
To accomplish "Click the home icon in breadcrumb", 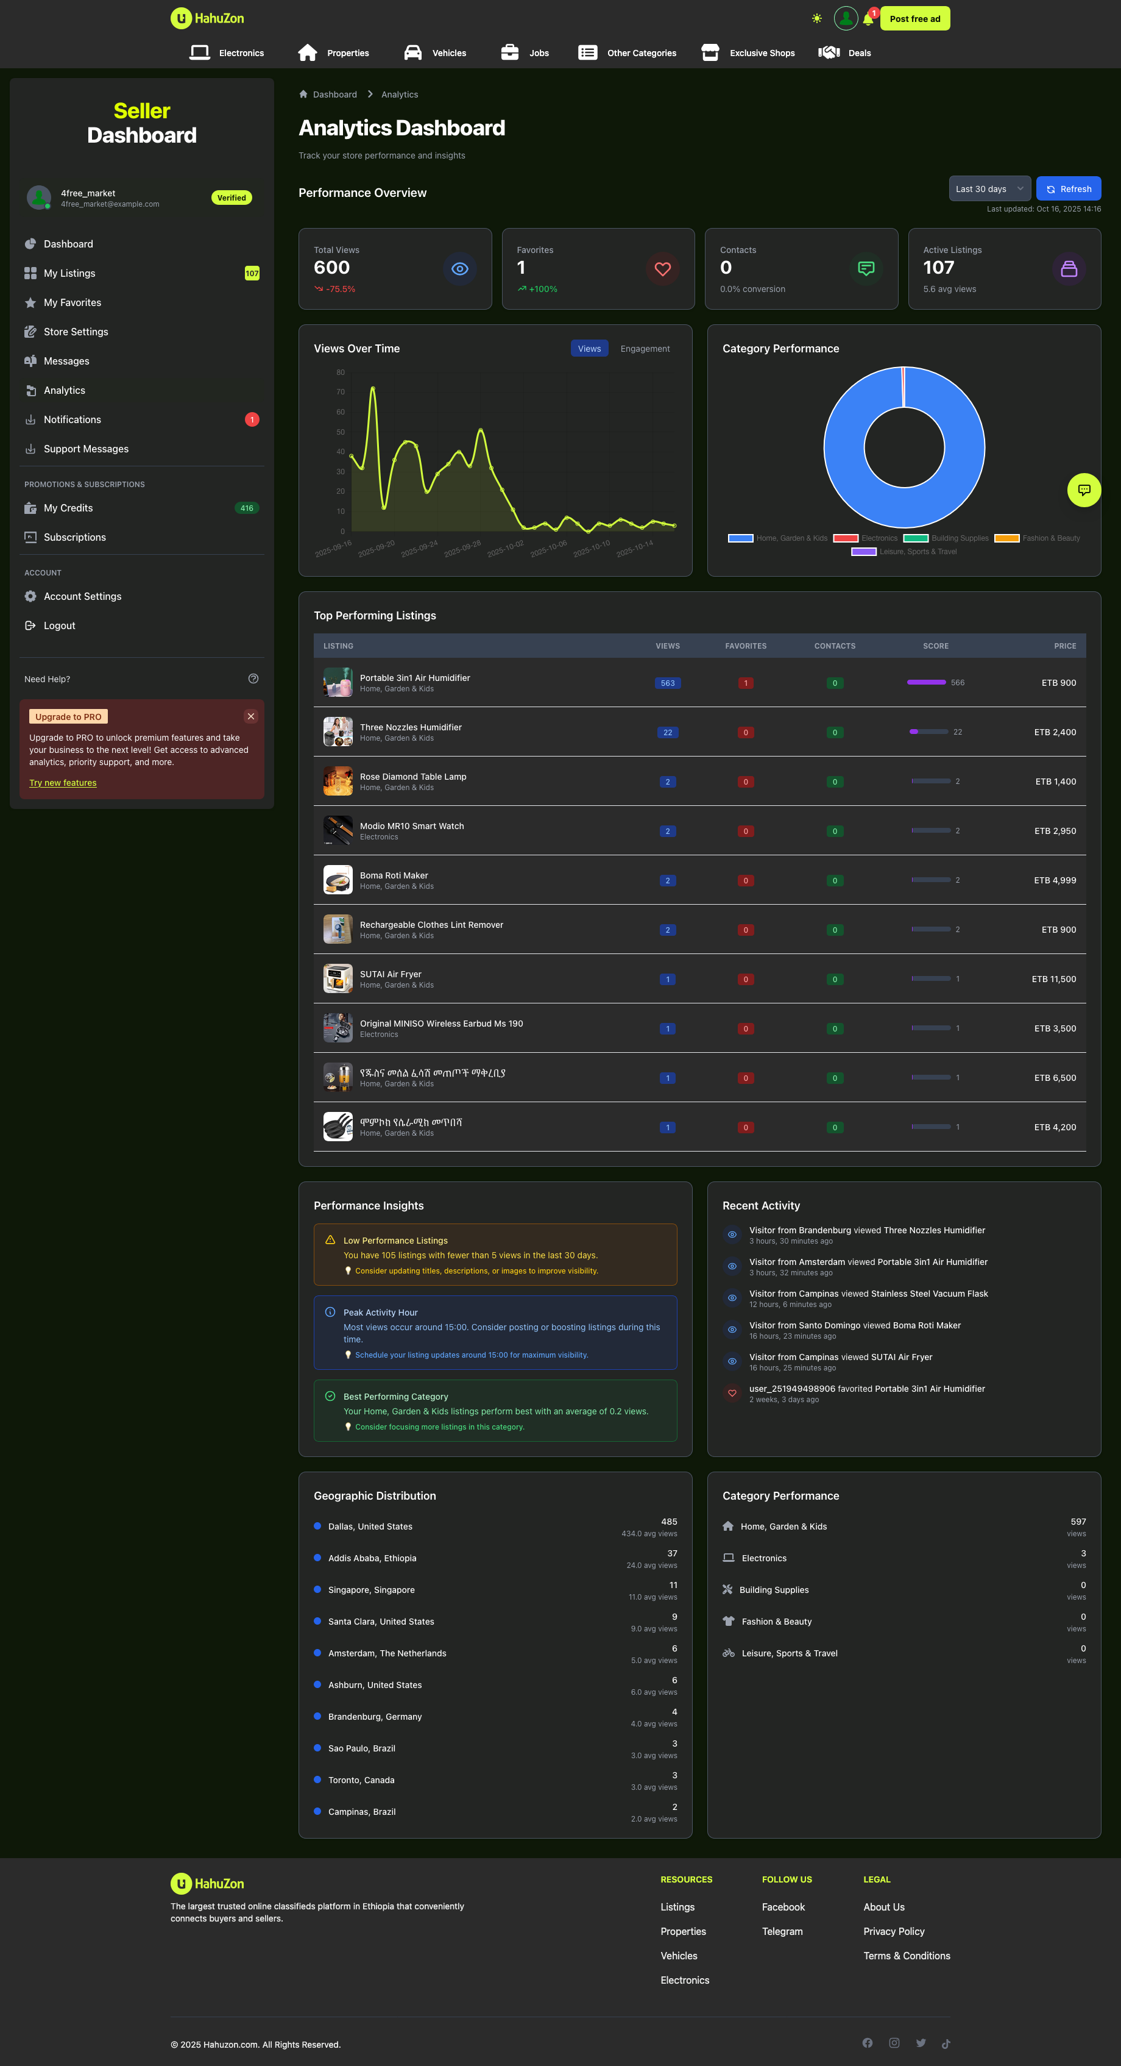I will coord(303,94).
